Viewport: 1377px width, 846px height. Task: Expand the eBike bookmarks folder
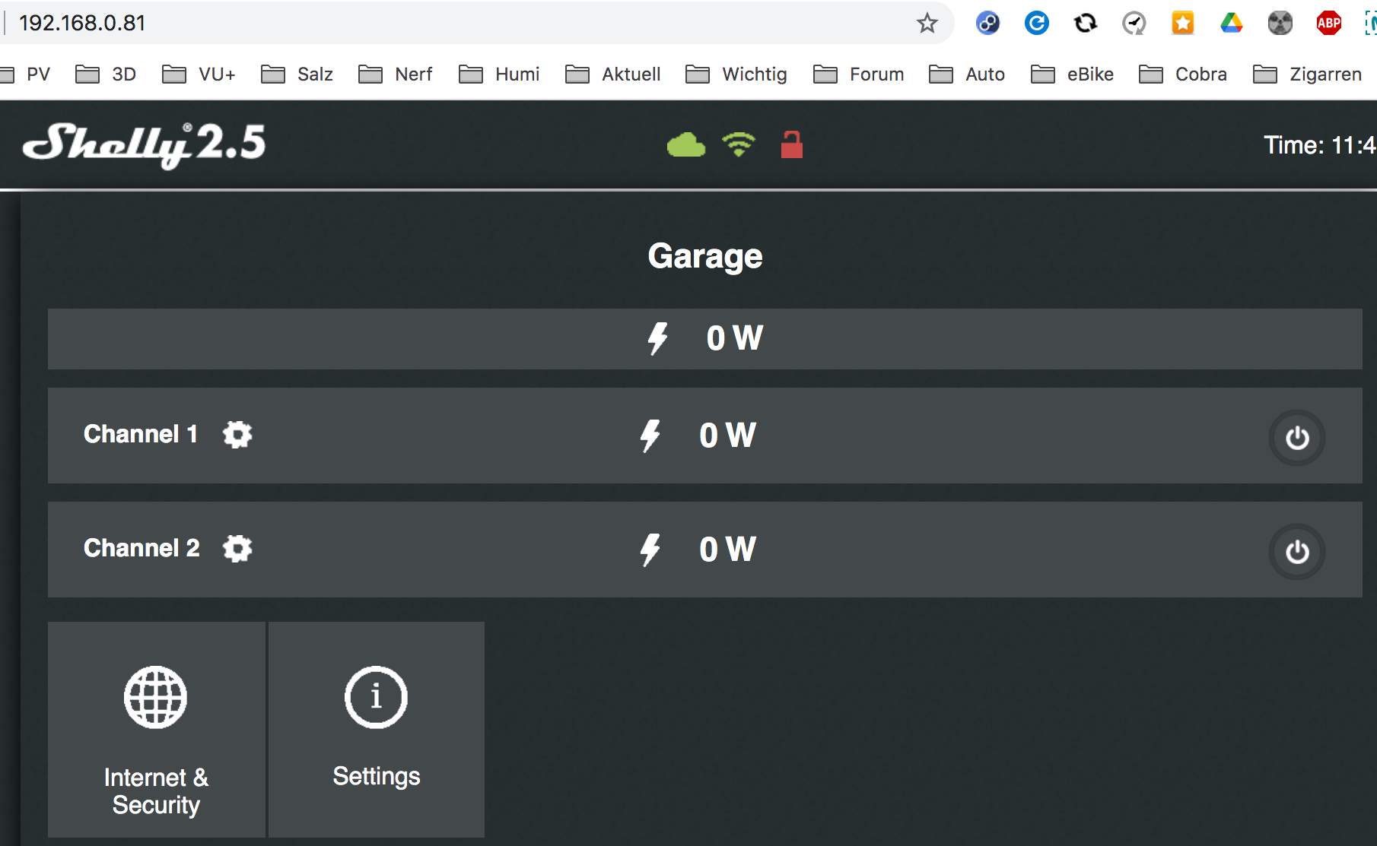coord(1073,74)
